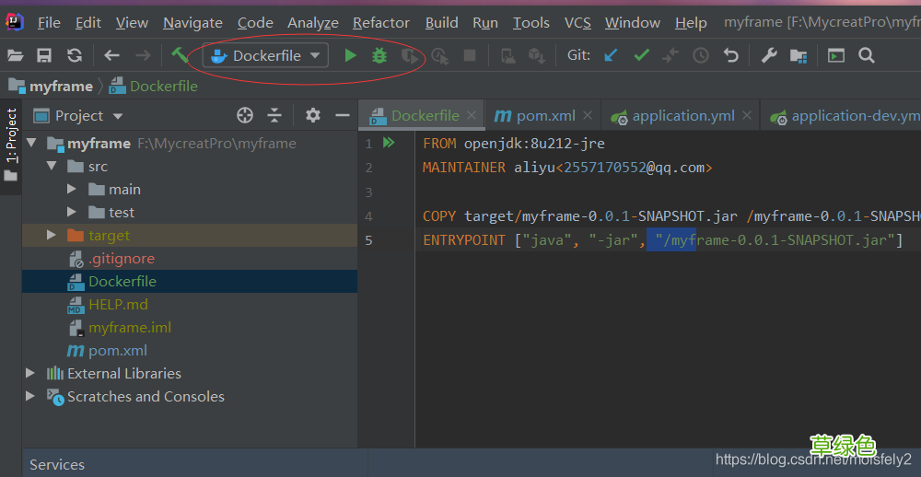Open settings via the wrench icon

pyautogui.click(x=769, y=56)
